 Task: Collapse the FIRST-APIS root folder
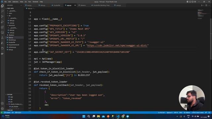[10, 8]
